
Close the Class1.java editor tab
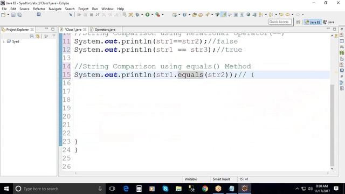coord(85,30)
